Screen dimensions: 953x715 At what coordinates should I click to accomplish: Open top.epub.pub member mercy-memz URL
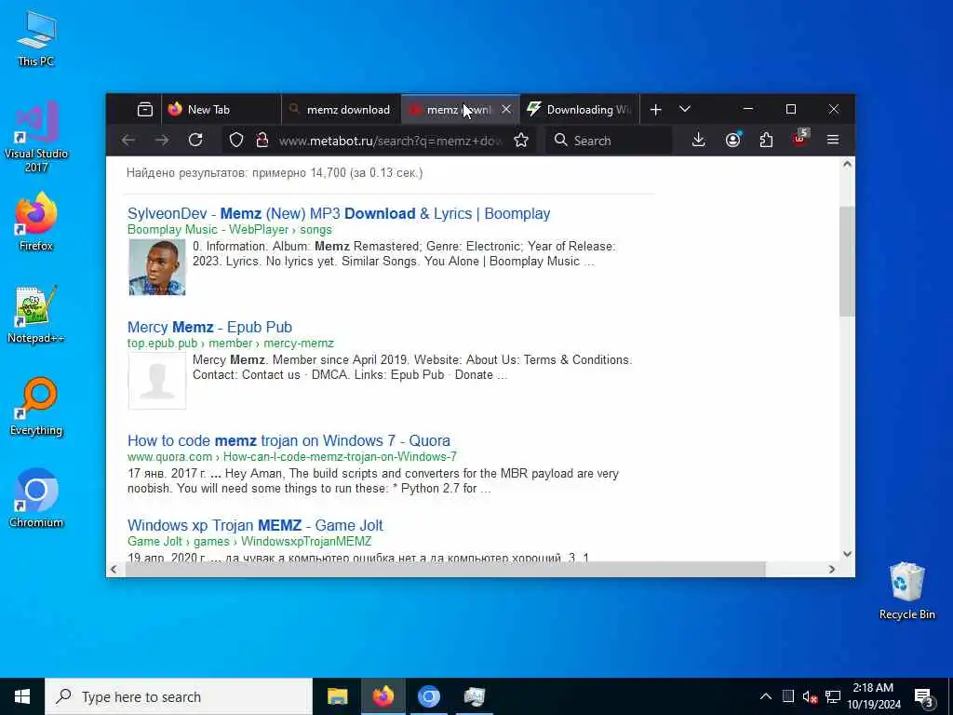click(231, 344)
